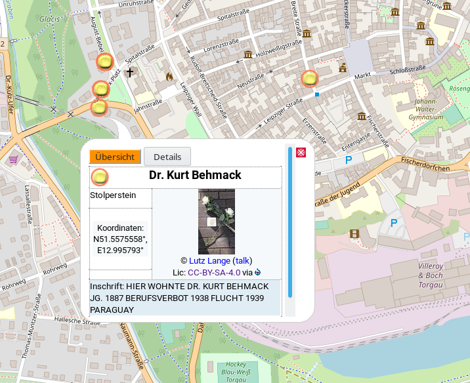Click the parking icon near Fischerdörfchen
Viewport: 470px width, 383px height.
pos(349,160)
